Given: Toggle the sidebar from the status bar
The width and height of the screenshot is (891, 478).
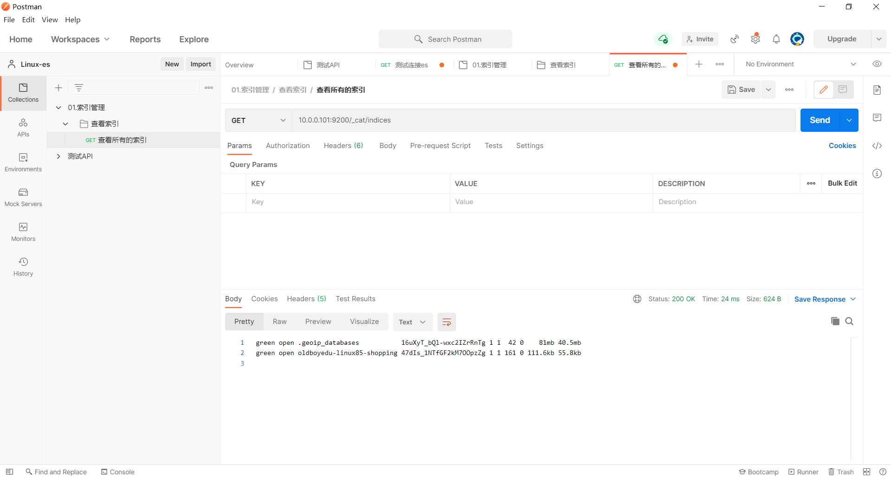Looking at the screenshot, I should click(9, 472).
